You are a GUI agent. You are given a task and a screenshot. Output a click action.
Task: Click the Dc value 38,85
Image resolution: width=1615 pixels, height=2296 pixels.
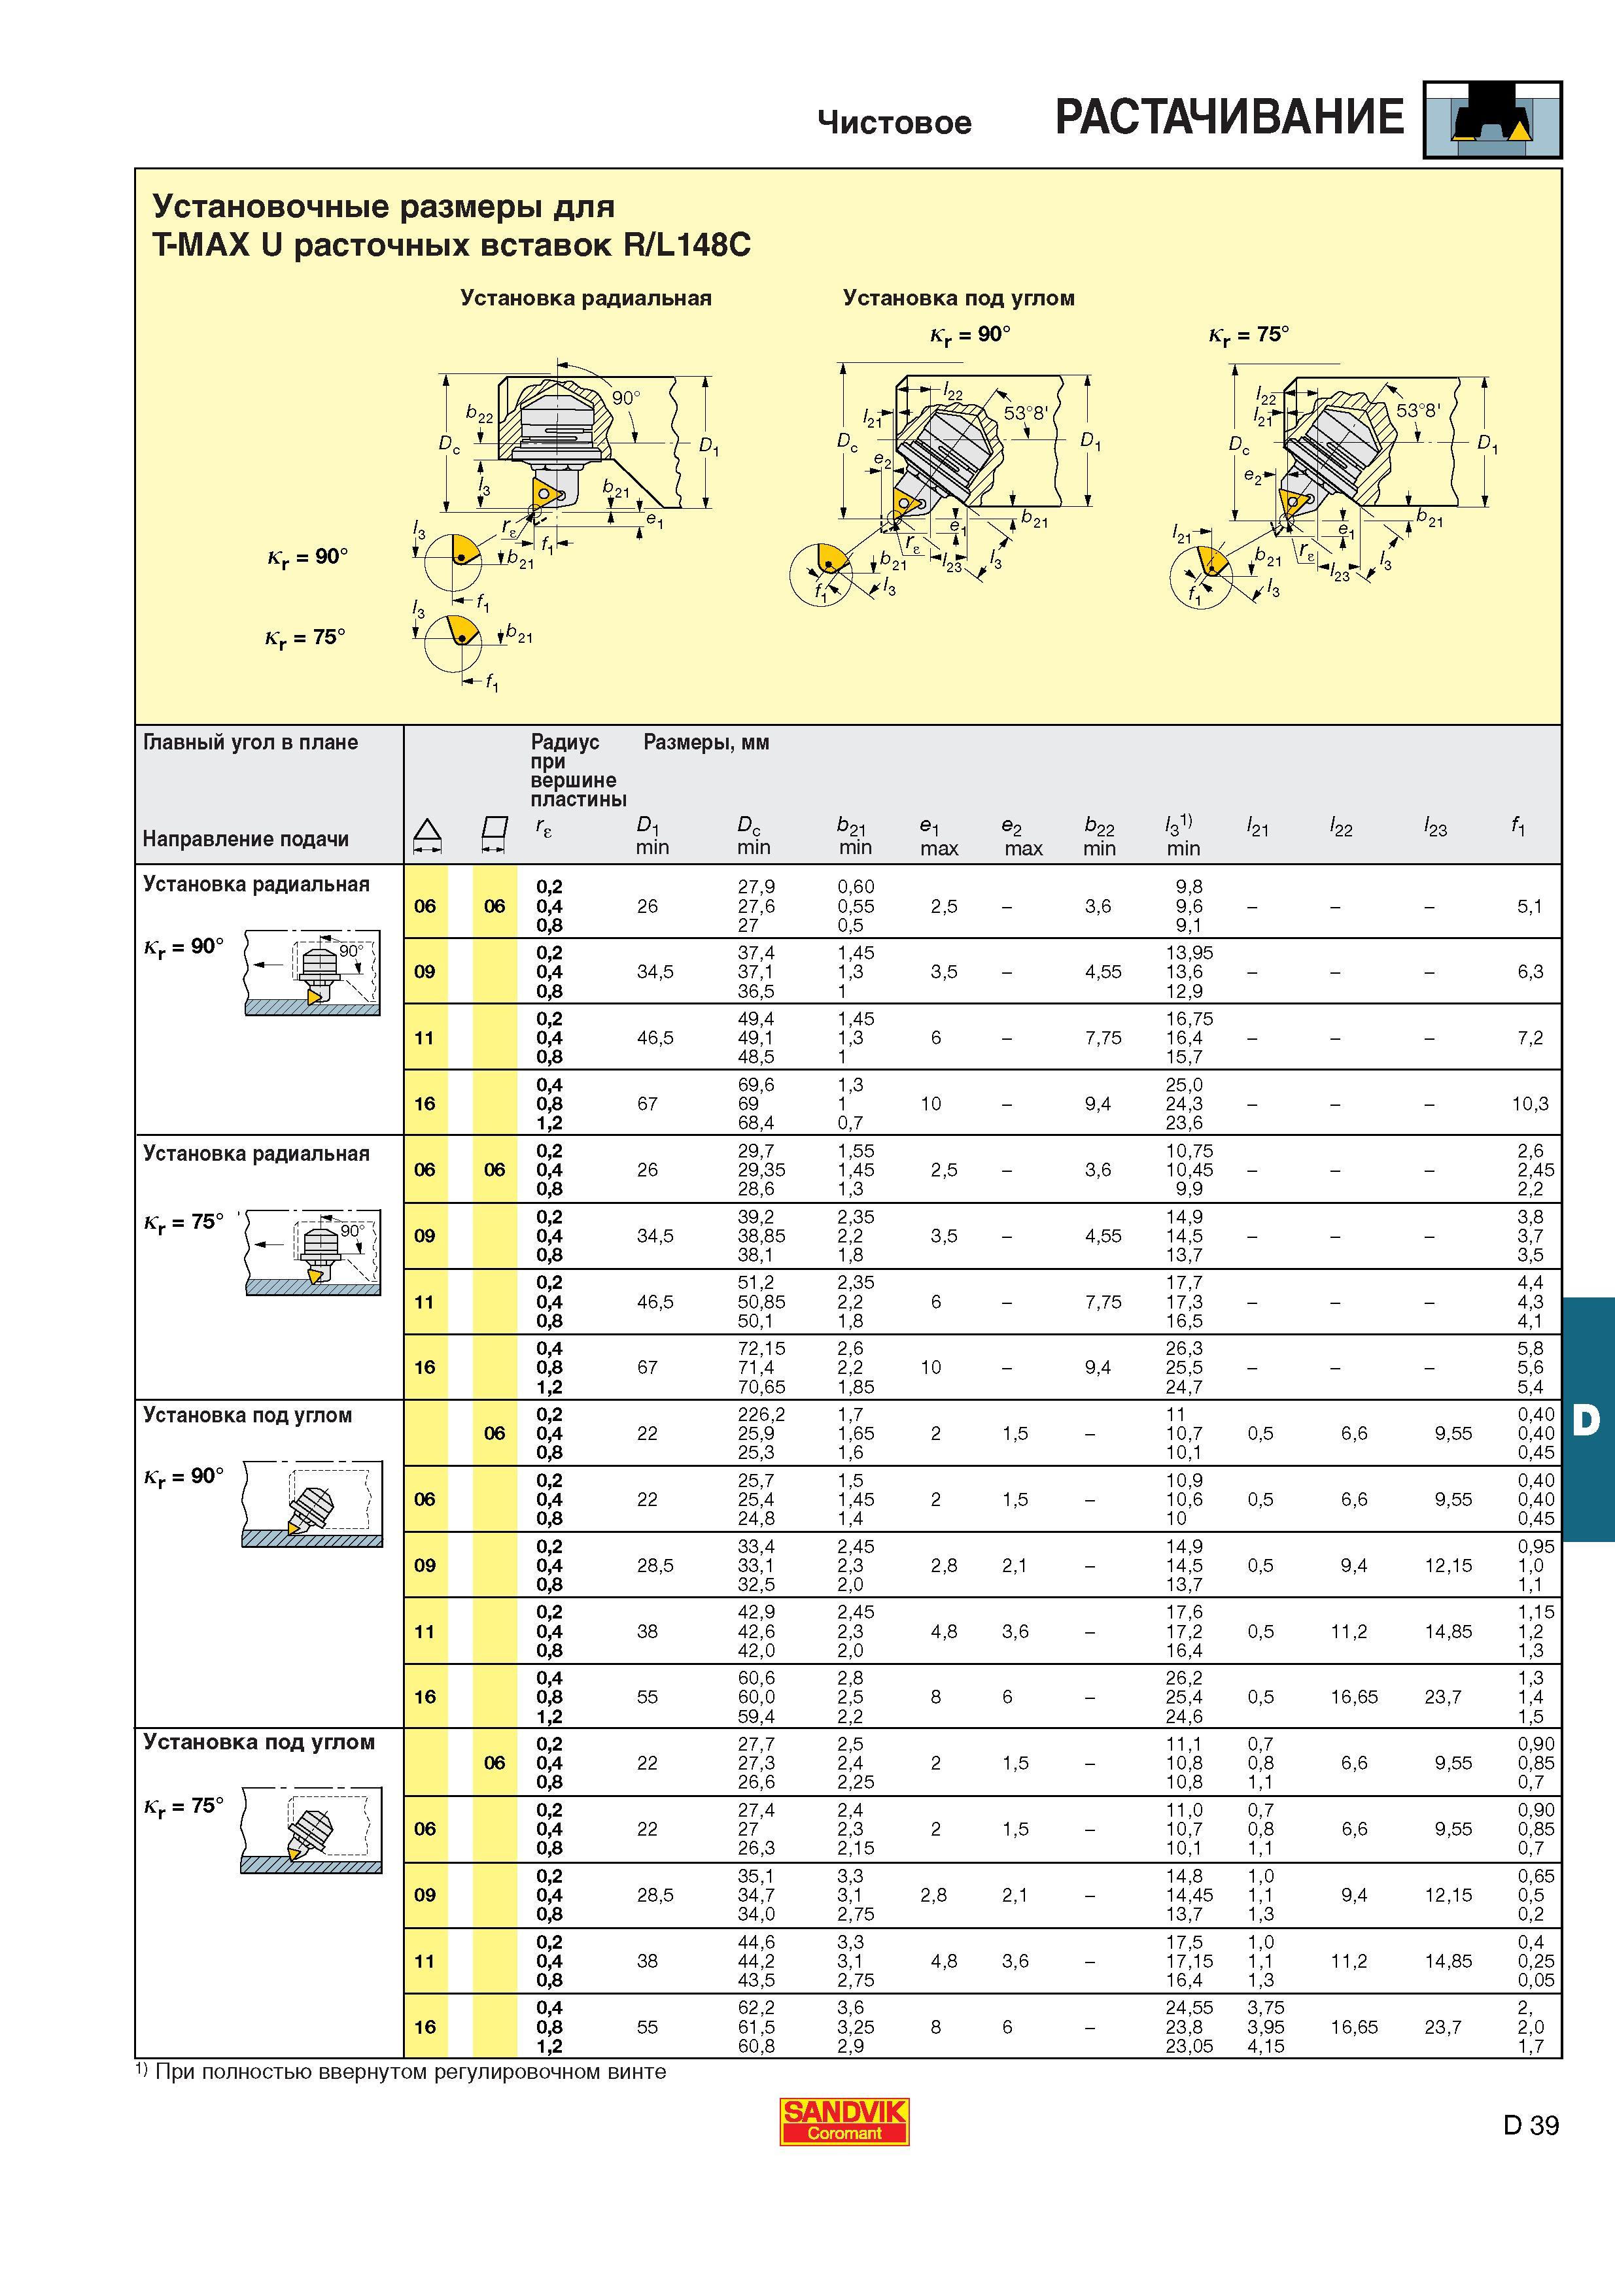point(762,1235)
